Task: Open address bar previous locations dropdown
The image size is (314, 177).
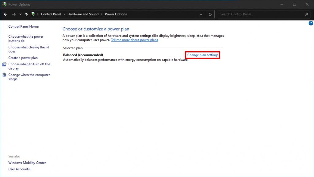Action: (201, 14)
